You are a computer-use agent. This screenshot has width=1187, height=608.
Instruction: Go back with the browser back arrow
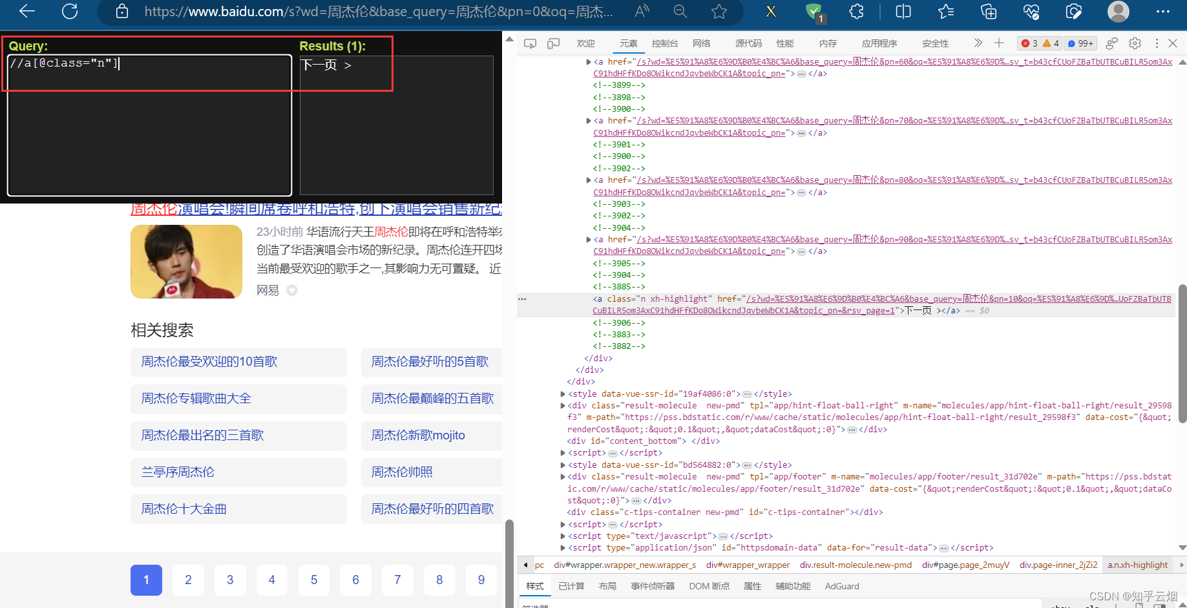click(x=27, y=11)
